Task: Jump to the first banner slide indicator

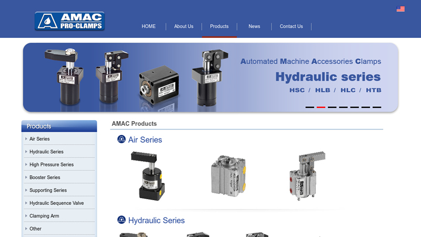Action: 309,107
